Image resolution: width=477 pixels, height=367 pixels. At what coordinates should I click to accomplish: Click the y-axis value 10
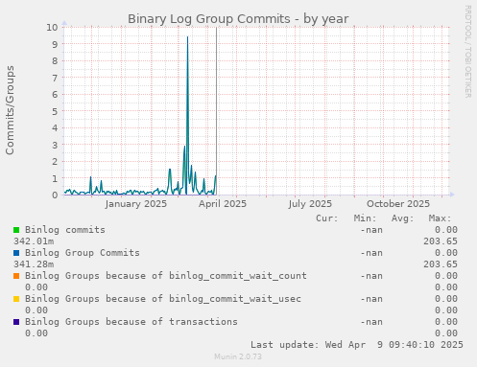click(52, 27)
